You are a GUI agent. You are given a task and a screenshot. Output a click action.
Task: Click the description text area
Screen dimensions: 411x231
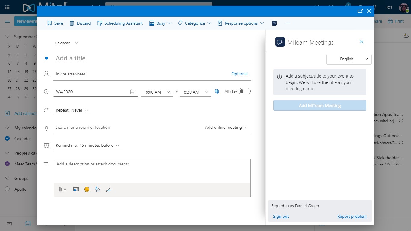[152, 171]
